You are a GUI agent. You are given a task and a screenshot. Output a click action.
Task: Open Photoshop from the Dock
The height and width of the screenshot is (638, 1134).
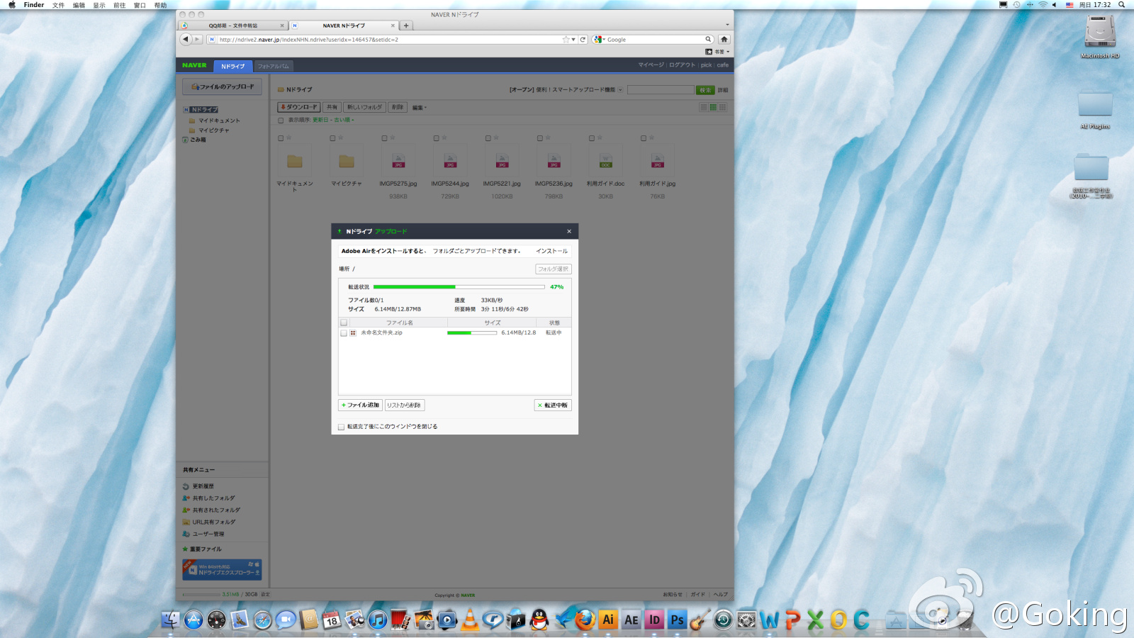pyautogui.click(x=677, y=620)
